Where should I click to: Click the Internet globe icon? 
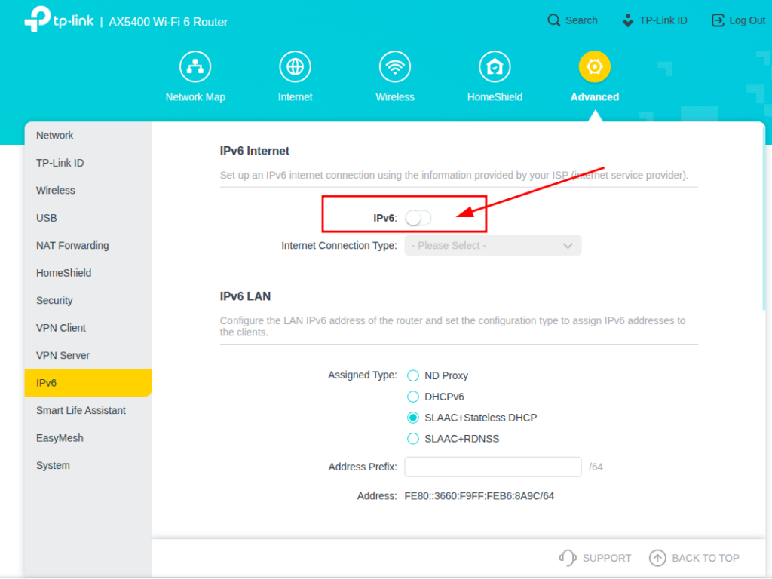point(295,67)
